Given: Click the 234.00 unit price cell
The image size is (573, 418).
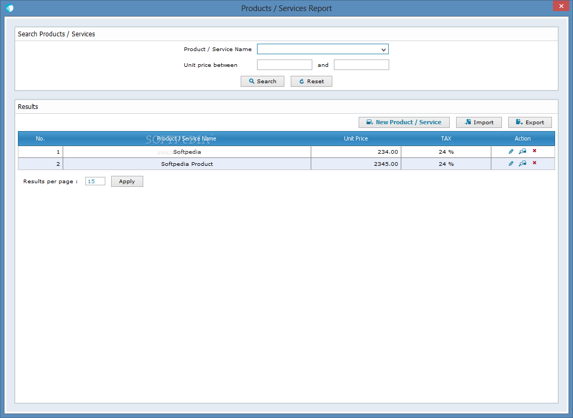Looking at the screenshot, I should (x=356, y=152).
